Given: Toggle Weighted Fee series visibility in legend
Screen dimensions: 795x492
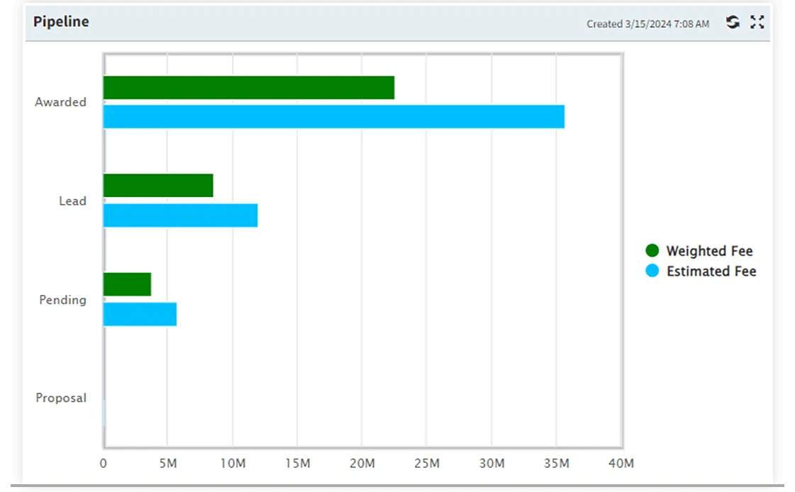Looking at the screenshot, I should [709, 250].
